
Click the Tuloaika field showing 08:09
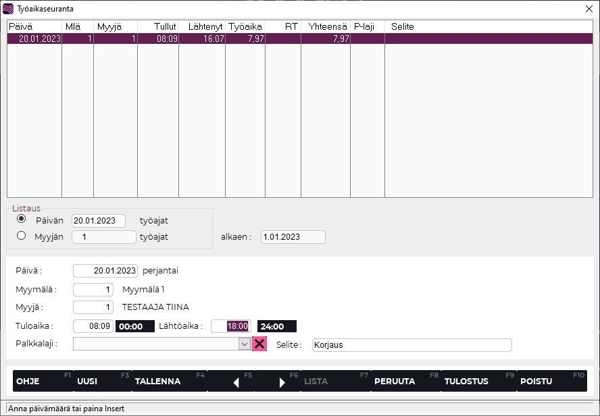tap(93, 326)
